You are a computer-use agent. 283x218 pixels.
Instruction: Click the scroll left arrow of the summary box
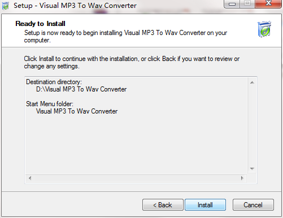click(30, 178)
